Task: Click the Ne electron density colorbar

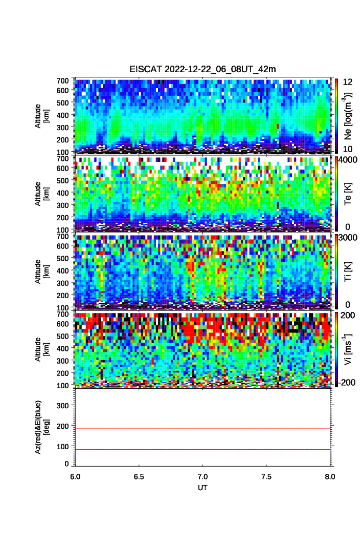Action: tap(335, 115)
